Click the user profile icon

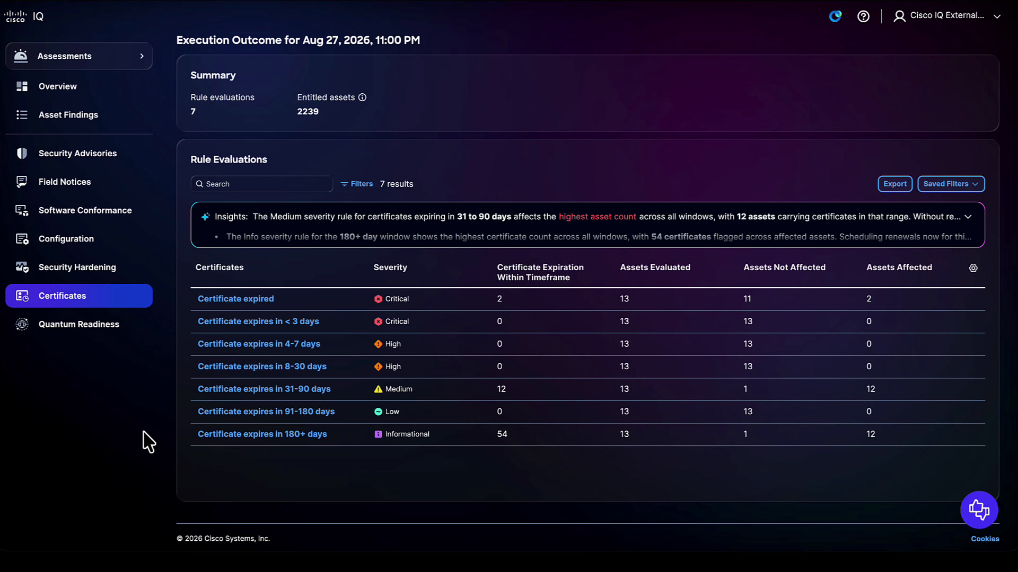899,16
